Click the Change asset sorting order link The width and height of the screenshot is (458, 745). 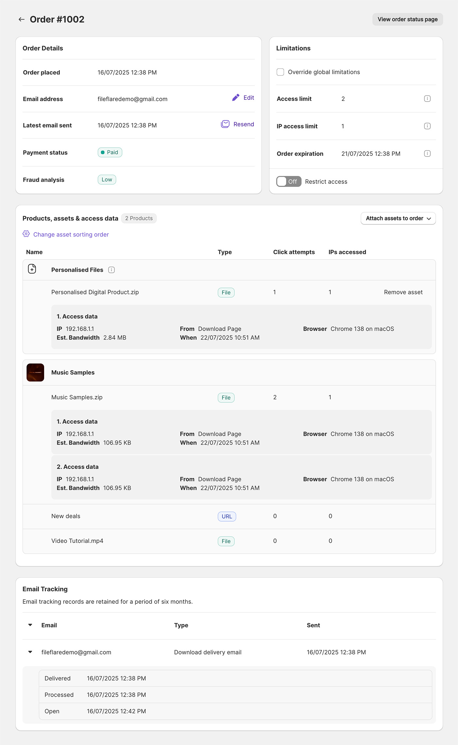click(71, 234)
